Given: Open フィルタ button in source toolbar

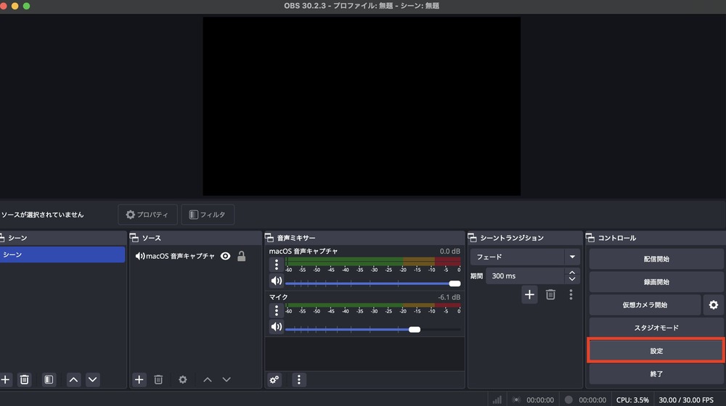Looking at the screenshot, I should click(x=208, y=215).
